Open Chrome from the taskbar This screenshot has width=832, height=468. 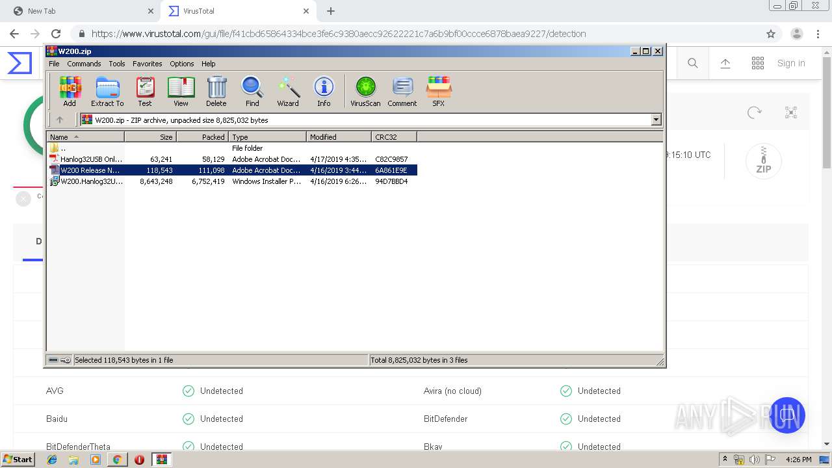coord(117,460)
